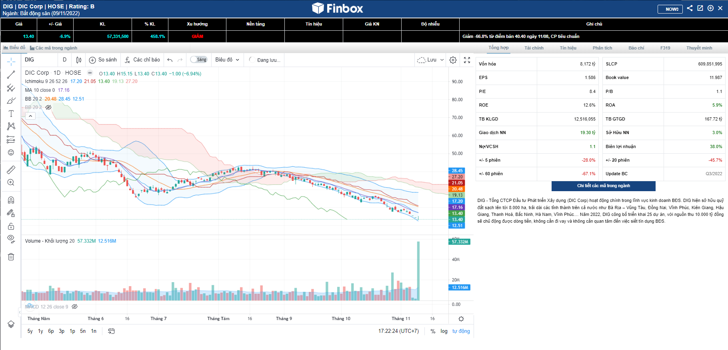Screen dimensions: 728x350
Task: Open the Thuyết minh tab
Action: (699, 48)
